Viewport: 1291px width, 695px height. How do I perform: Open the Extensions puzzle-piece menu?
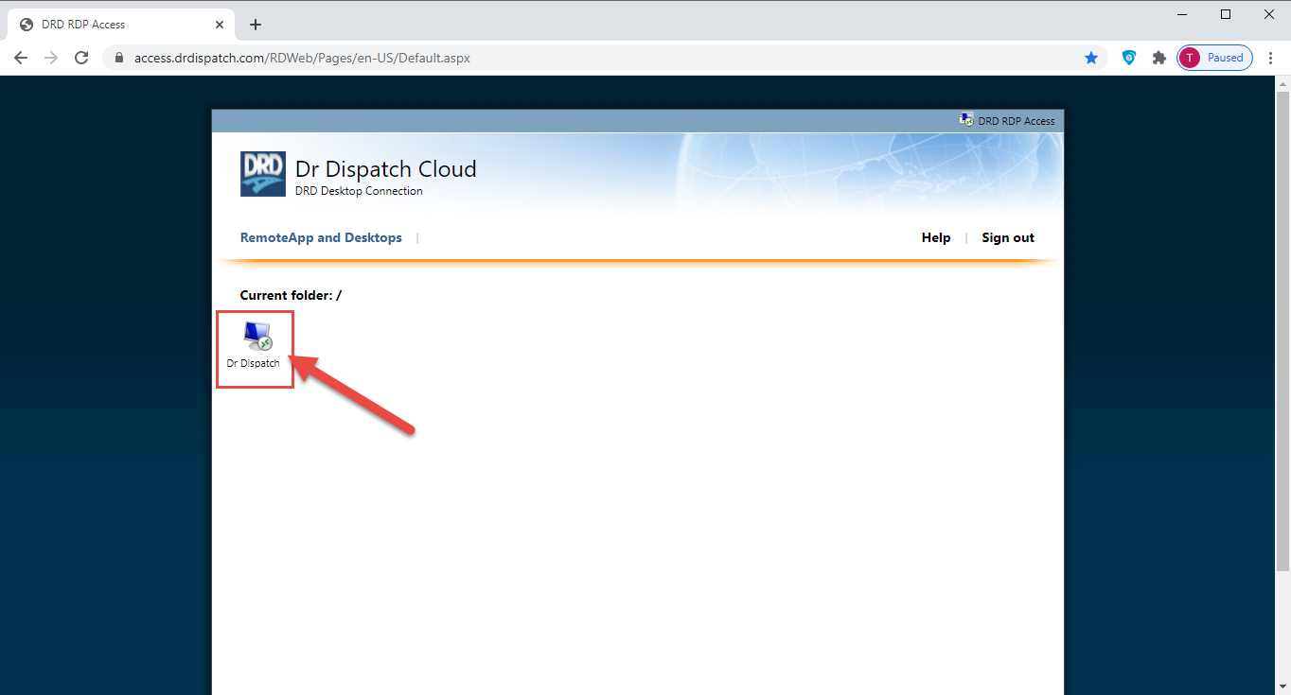pyautogui.click(x=1158, y=58)
